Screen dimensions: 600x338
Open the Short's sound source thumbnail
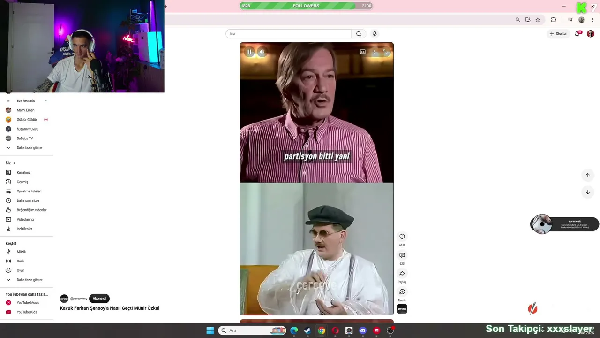coord(402,308)
